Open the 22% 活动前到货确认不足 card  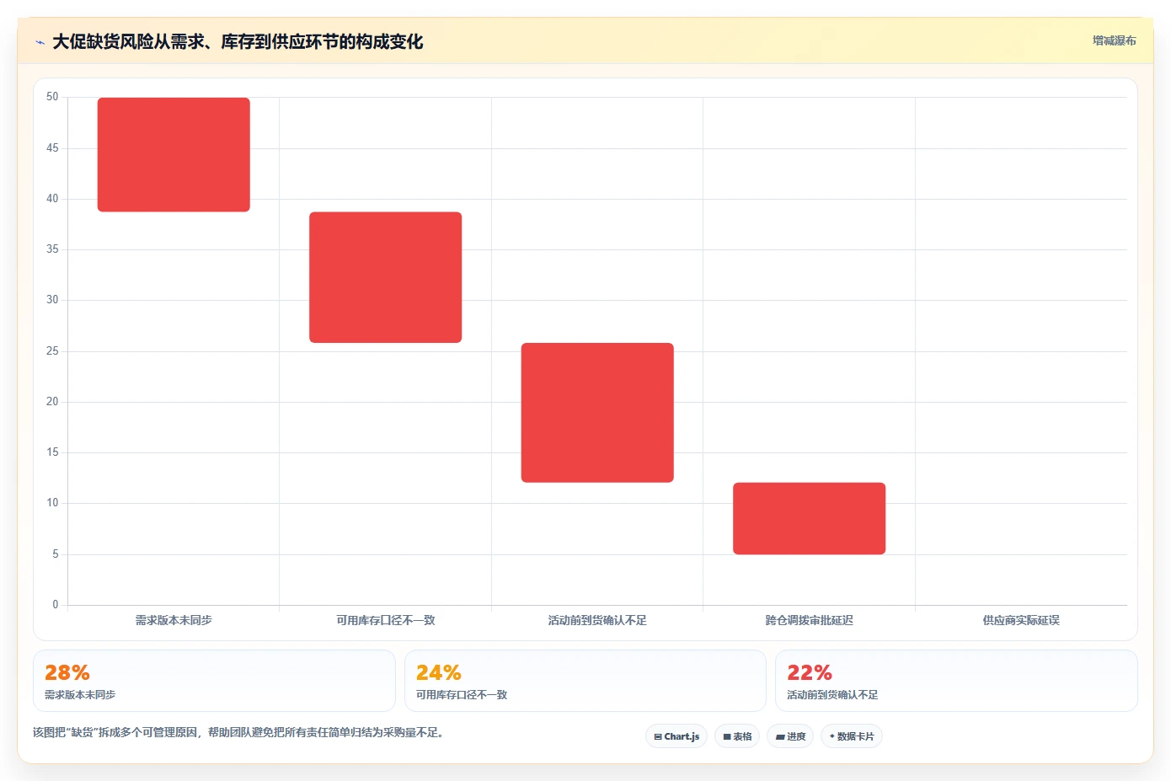click(x=956, y=681)
